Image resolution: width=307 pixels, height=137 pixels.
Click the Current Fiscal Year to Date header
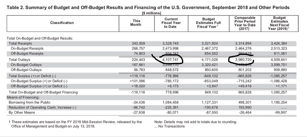point(171,23)
